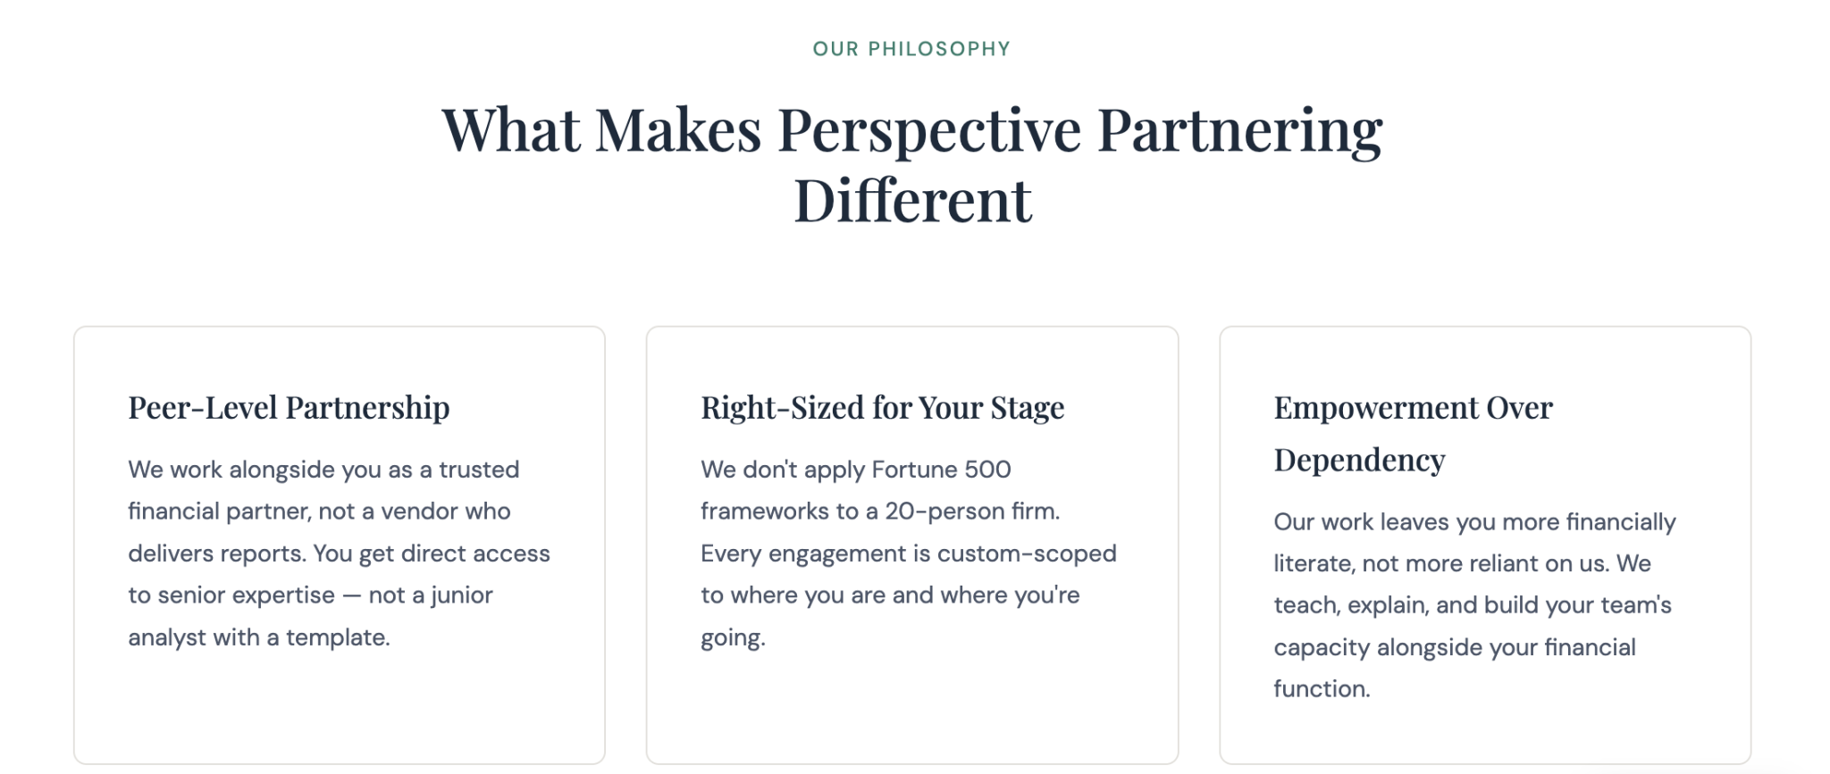Click the Empowerment Over Dependency card heading
1830x774 pixels.
pyautogui.click(x=1413, y=434)
